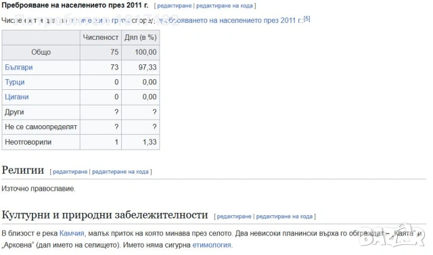Open the етимология link
Image resolution: width=433 pixels, height=255 pixels.
(212, 245)
